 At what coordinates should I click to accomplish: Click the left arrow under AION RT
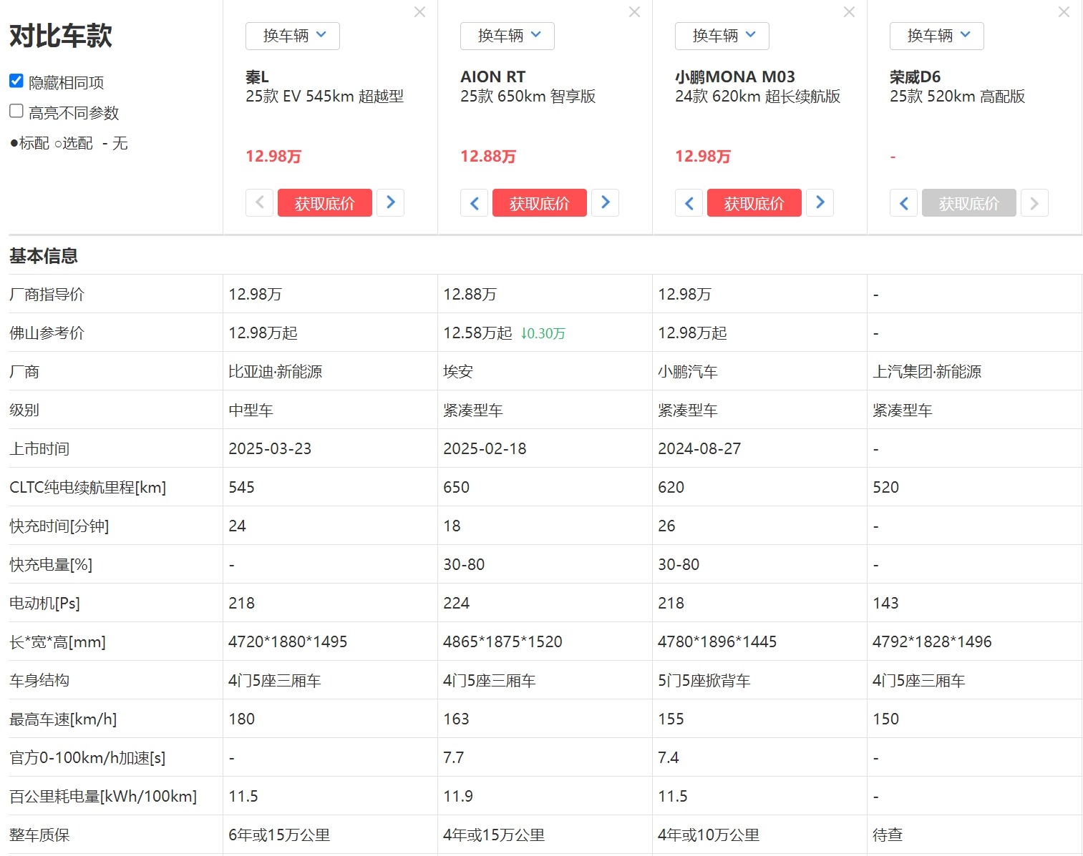[x=474, y=203]
